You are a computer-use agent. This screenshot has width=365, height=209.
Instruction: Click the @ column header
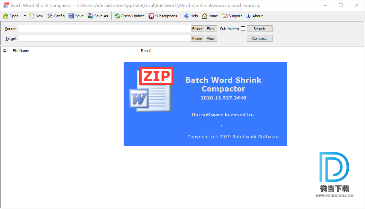(x=6, y=51)
